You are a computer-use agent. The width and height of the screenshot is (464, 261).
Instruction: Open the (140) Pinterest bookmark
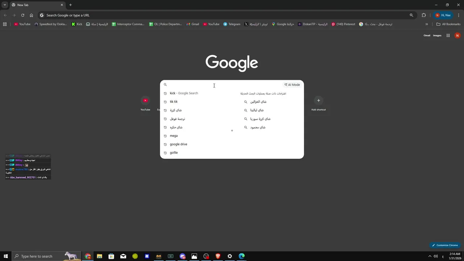coord(343,24)
